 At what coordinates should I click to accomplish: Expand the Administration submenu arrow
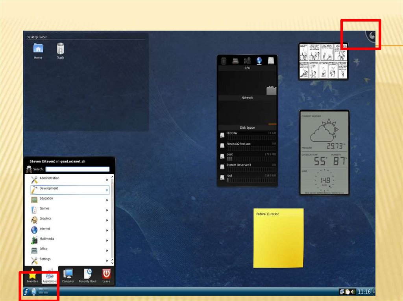pos(107,180)
